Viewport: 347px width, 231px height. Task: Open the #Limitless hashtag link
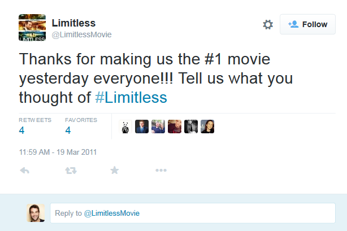pos(131,98)
